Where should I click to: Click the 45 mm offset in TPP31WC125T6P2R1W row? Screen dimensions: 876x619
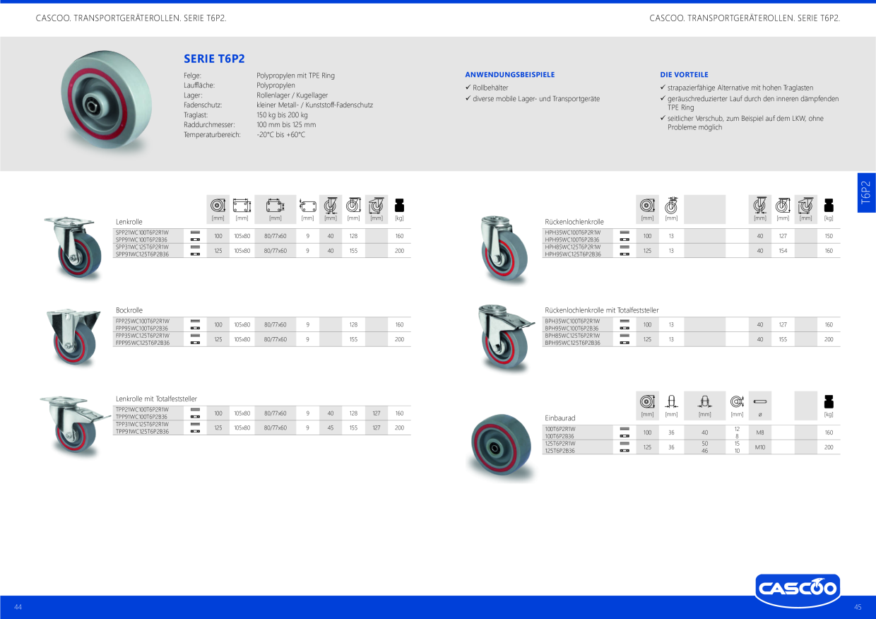[331, 428]
